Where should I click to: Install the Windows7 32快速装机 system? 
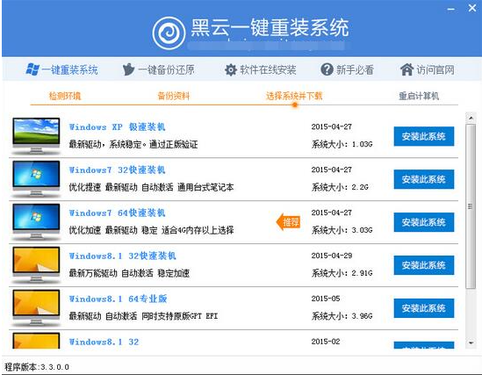click(x=424, y=179)
